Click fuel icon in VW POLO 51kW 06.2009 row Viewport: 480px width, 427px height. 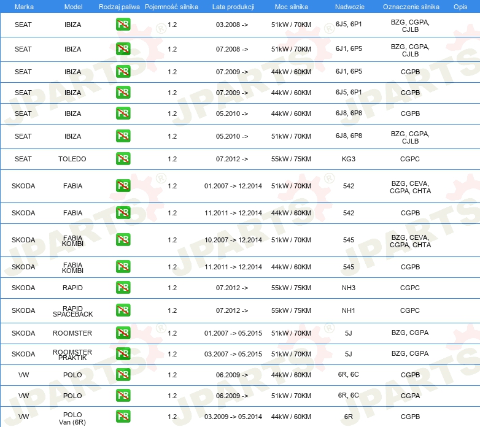pos(123,396)
